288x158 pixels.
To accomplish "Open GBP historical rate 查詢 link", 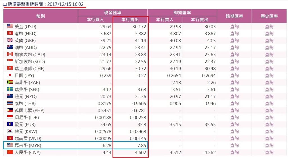I will (x=269, y=40).
